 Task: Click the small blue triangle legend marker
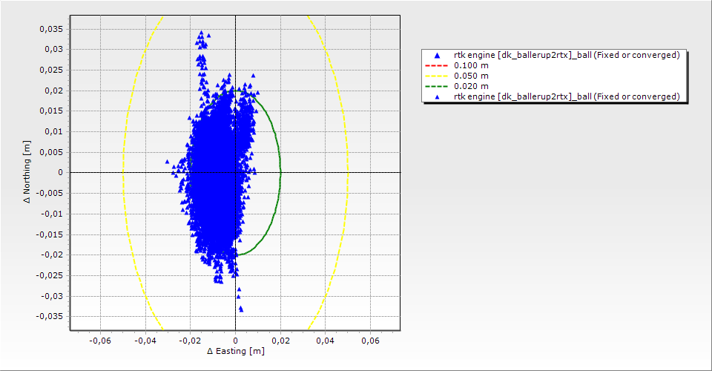click(437, 96)
